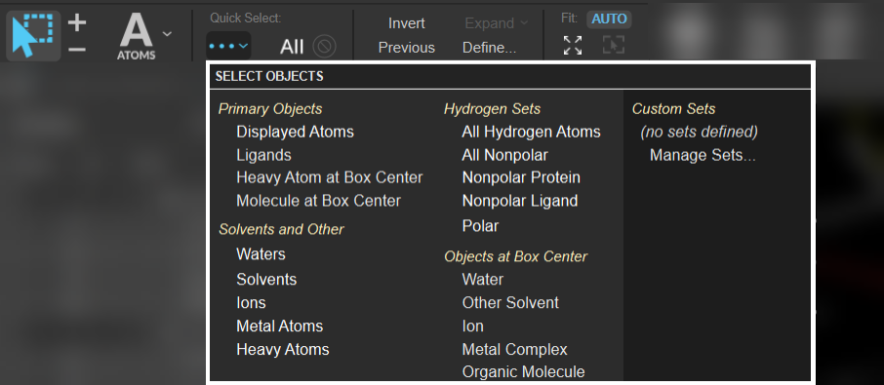Click the Hydrogen Sets heading
The height and width of the screenshot is (385, 884).
click(492, 108)
